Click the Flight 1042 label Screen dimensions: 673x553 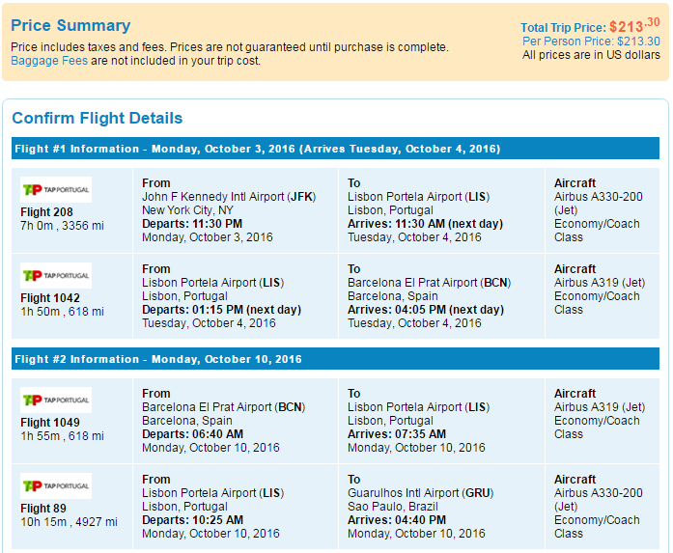coord(50,298)
